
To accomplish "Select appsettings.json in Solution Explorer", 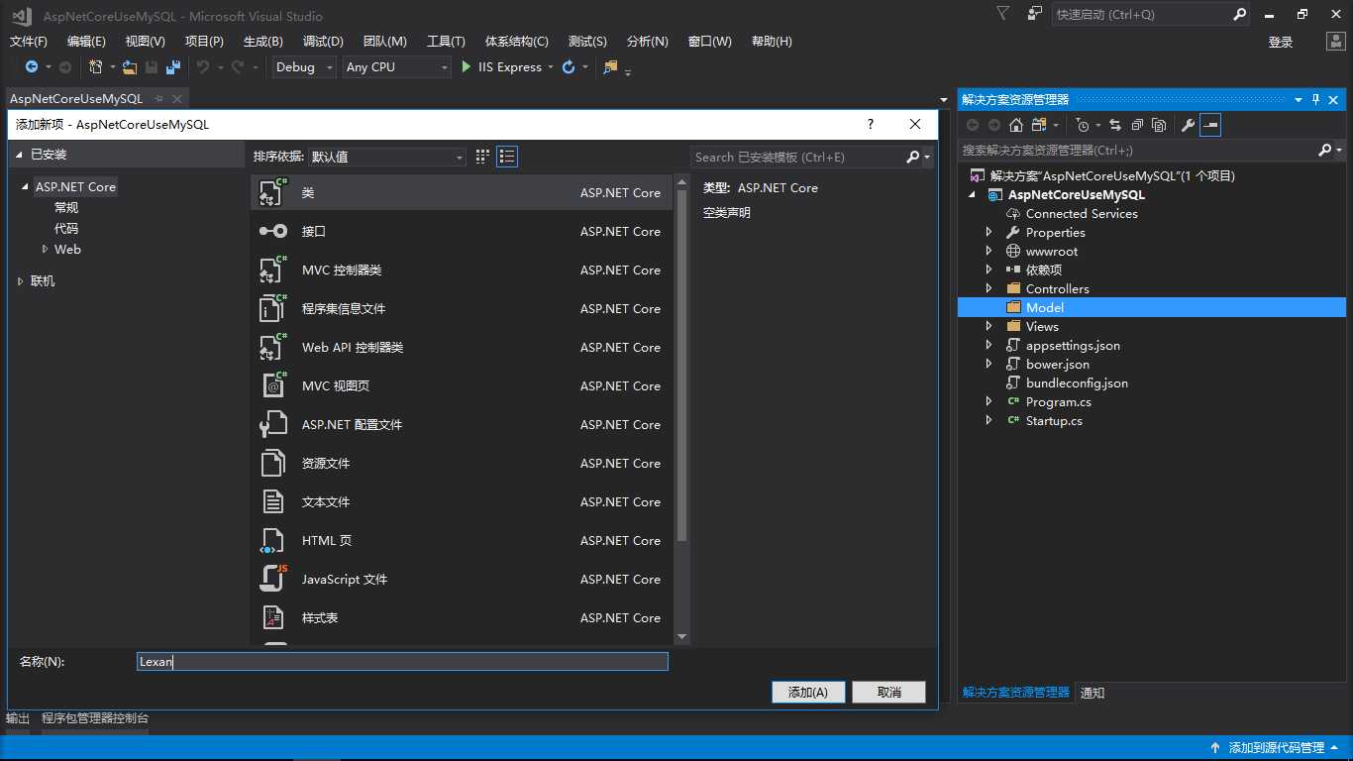I will coord(1073,345).
